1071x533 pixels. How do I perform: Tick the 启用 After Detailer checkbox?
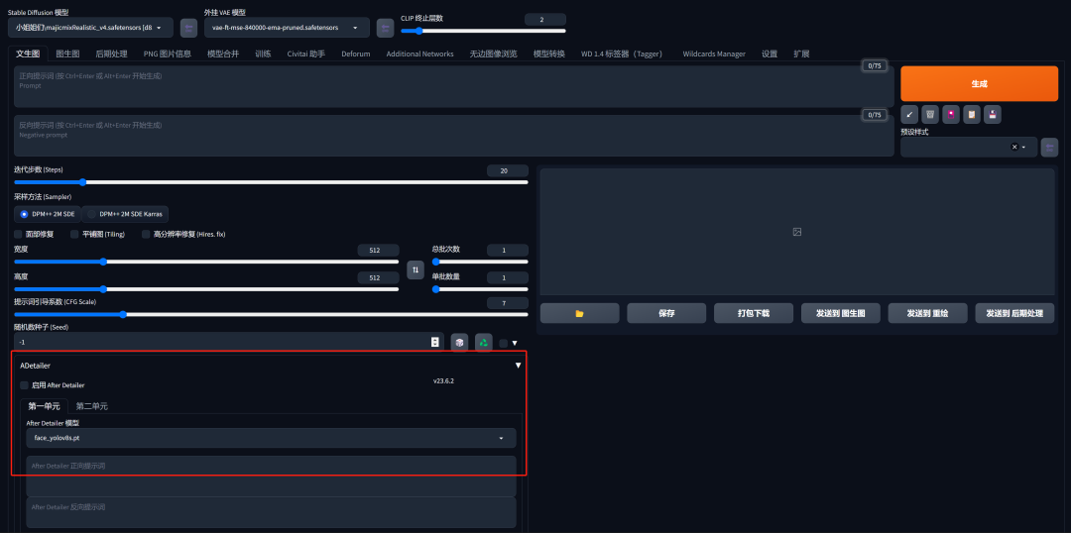[x=25, y=385]
